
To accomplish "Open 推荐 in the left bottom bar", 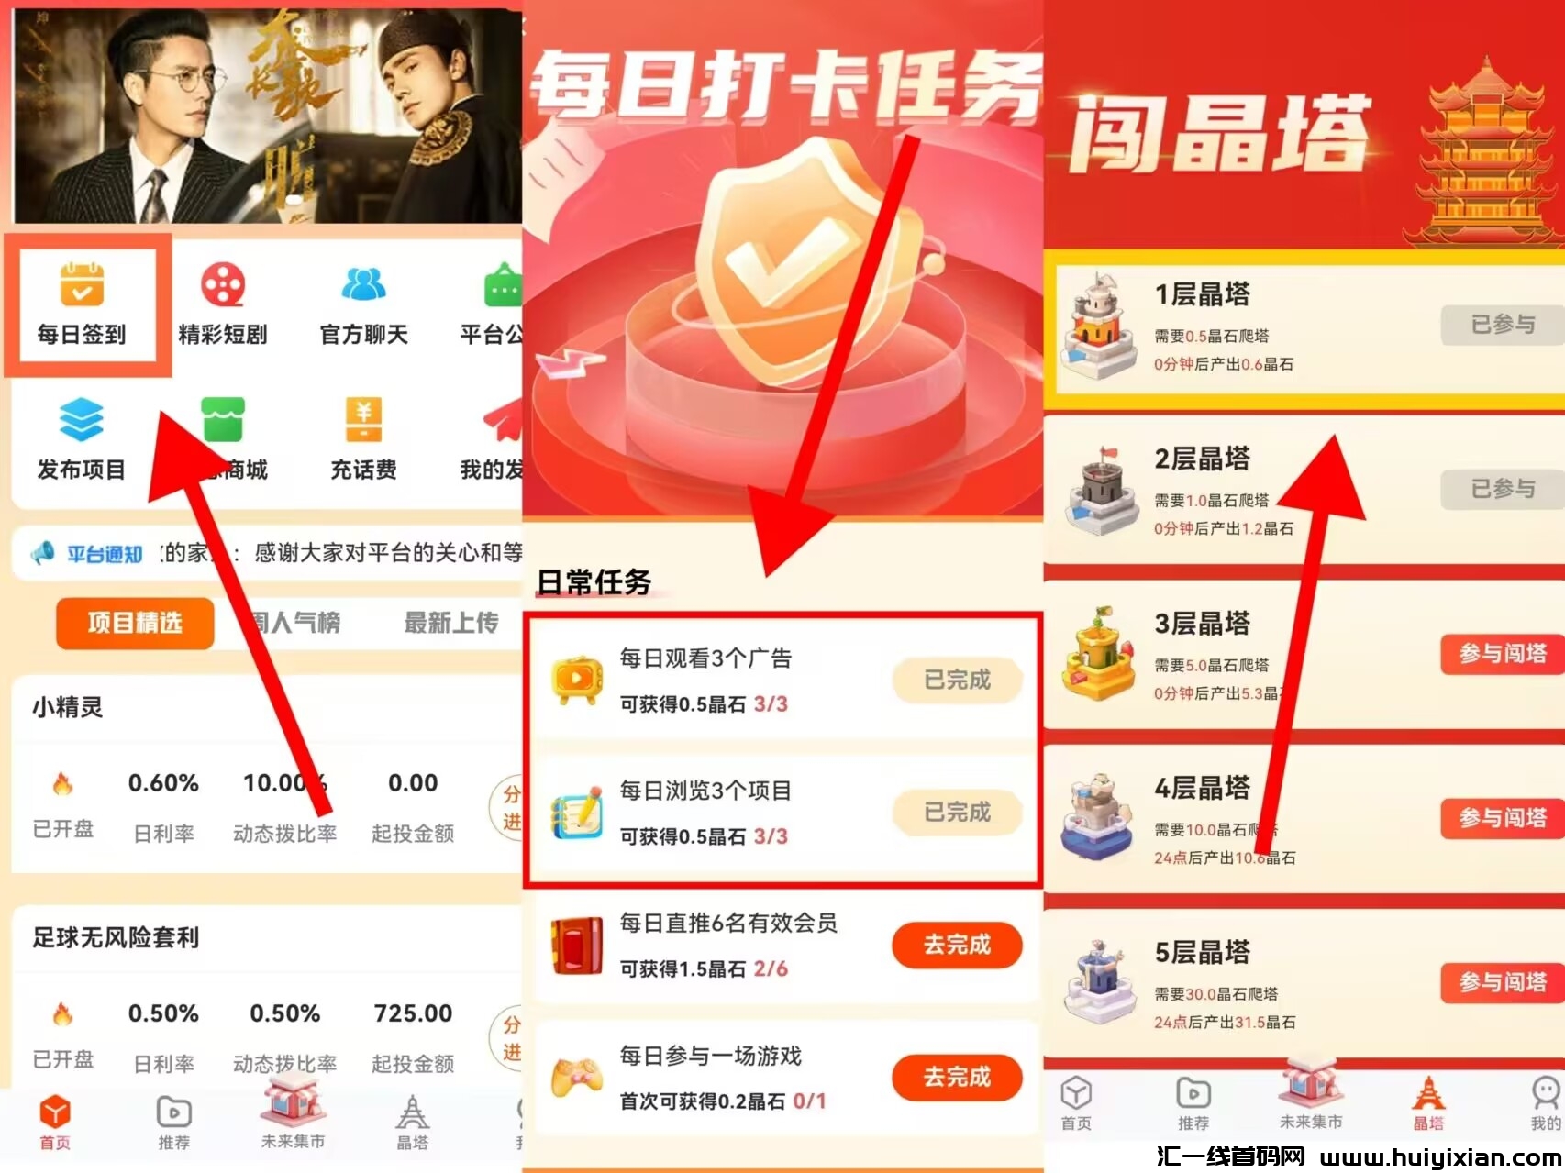I will click(x=174, y=1123).
